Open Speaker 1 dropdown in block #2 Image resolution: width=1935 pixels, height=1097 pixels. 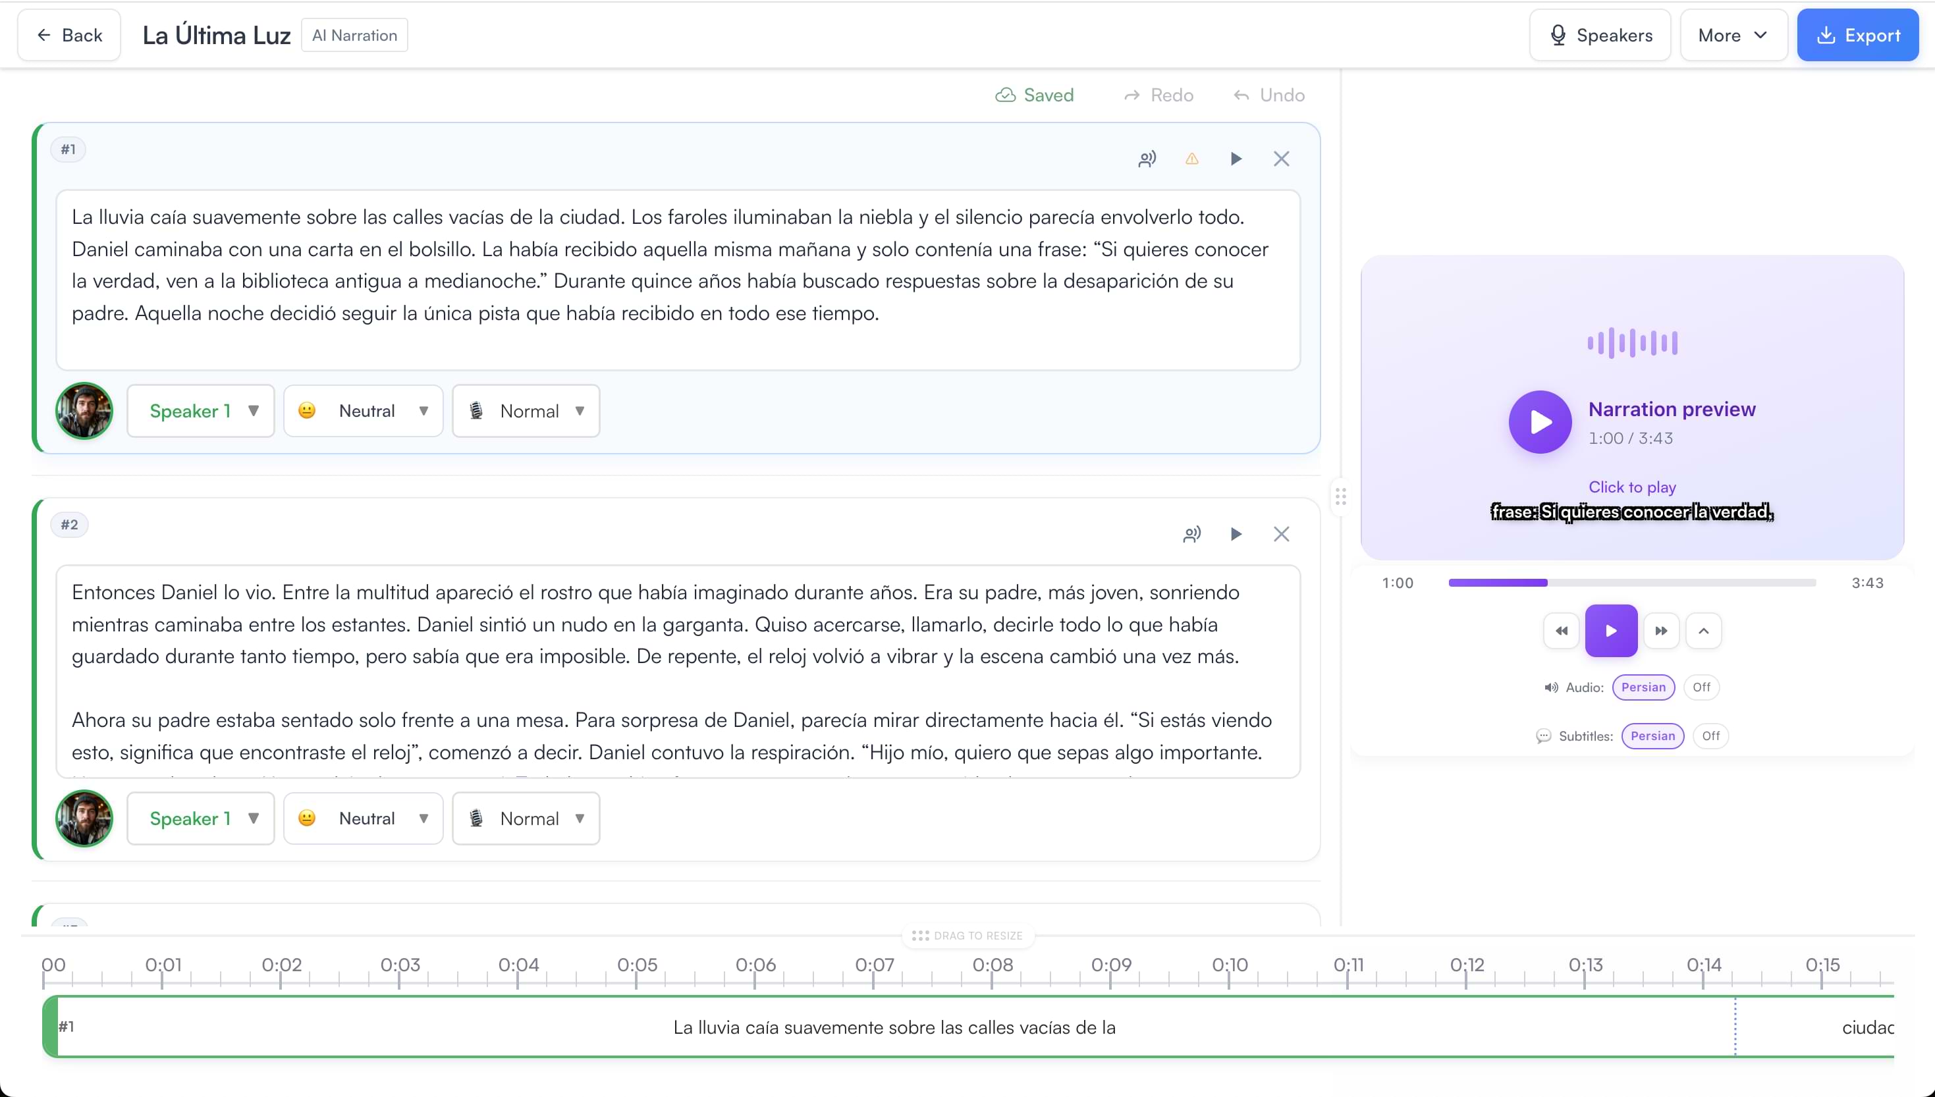point(200,818)
